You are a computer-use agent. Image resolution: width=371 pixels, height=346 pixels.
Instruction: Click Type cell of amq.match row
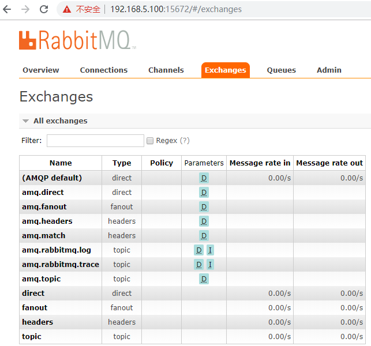122,236
